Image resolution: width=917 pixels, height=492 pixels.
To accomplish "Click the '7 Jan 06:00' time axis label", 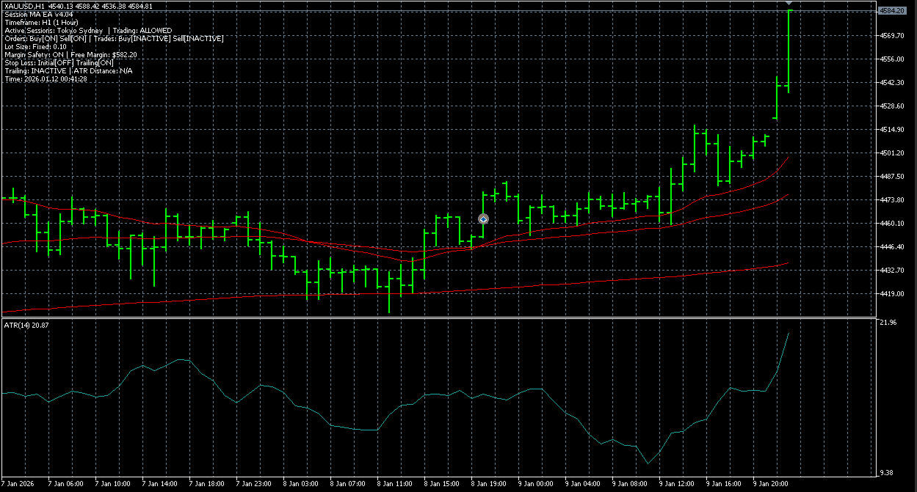I will click(x=66, y=484).
